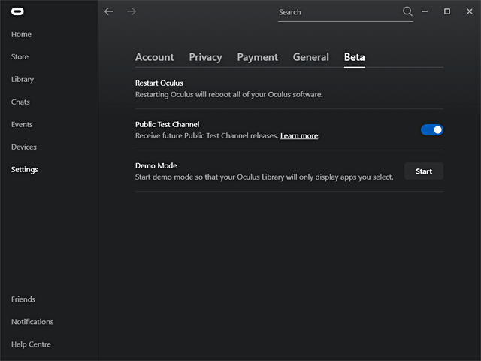481x361 pixels.
Task: Open the Devices page
Action: pyautogui.click(x=23, y=147)
